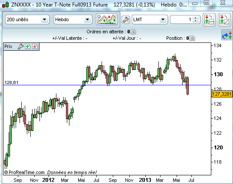Close the chart window

click(223, 3)
